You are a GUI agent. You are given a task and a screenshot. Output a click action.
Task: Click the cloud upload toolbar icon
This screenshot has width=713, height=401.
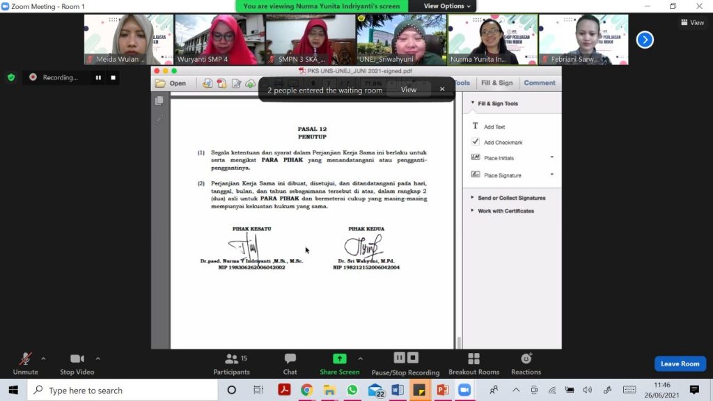(x=251, y=84)
